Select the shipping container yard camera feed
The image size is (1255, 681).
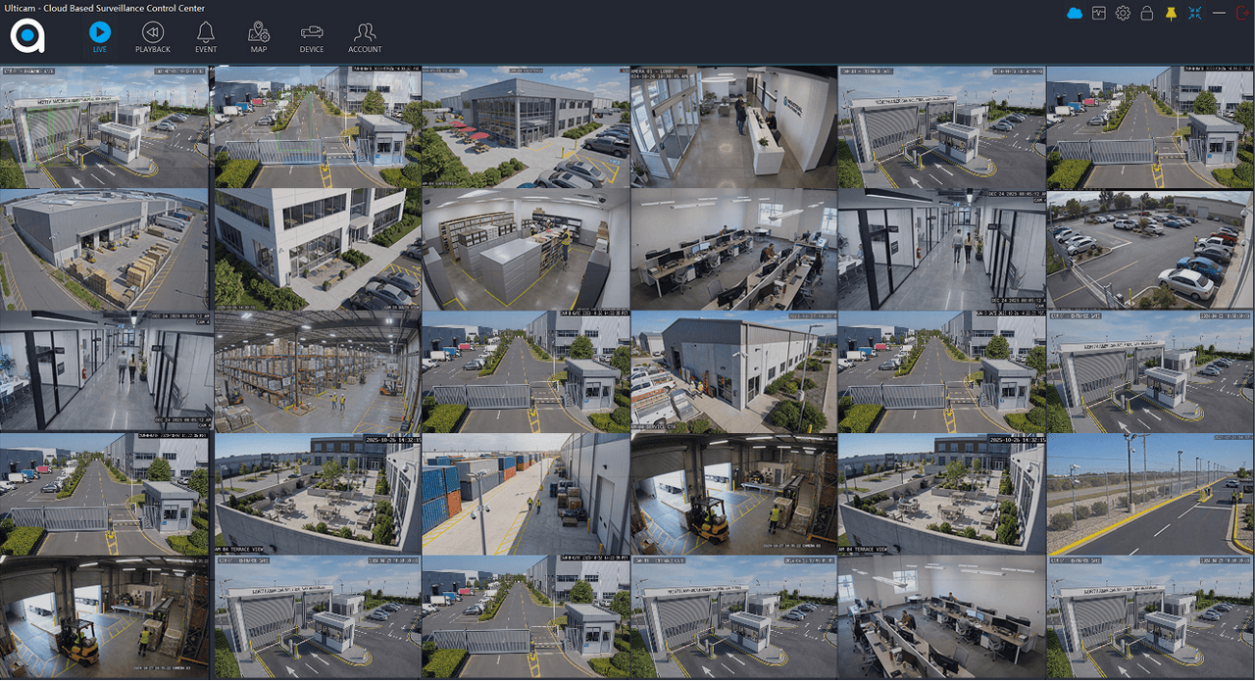525,494
